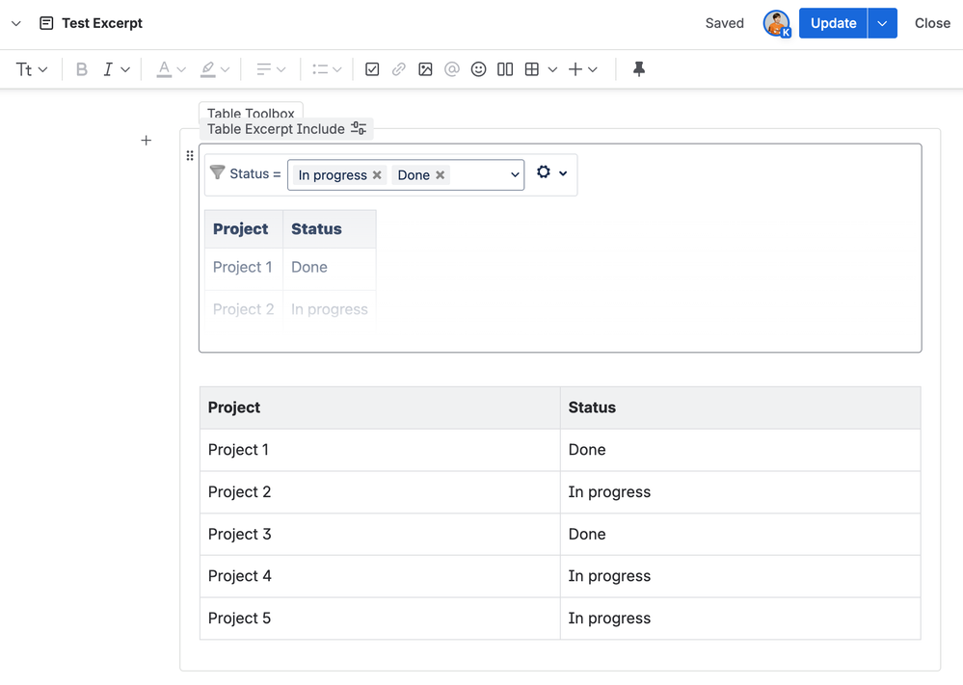963x685 pixels.
Task: Click the Table Toolbox macro label
Action: point(251,113)
